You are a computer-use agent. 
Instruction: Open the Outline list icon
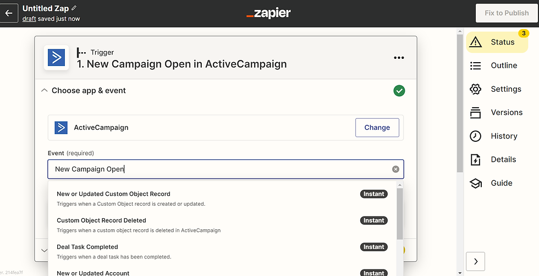tap(475, 65)
